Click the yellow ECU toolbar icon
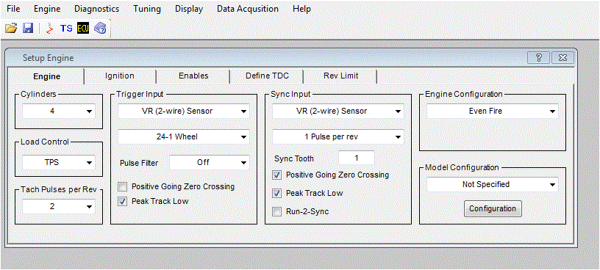The width and height of the screenshot is (600, 270). (82, 29)
